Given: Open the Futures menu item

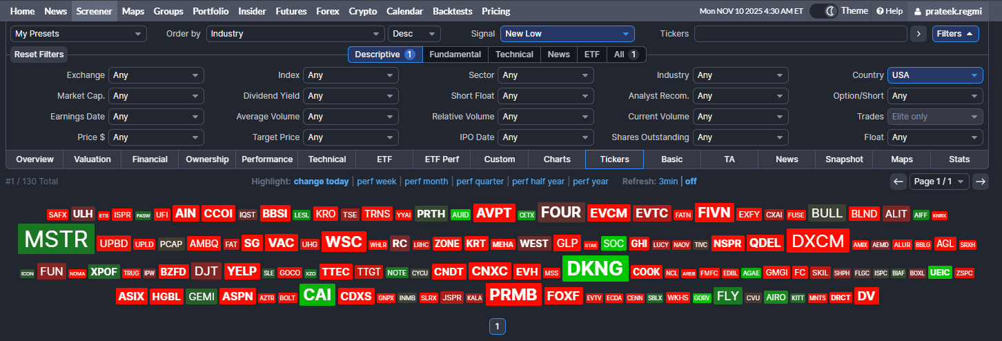Looking at the screenshot, I should [x=291, y=11].
